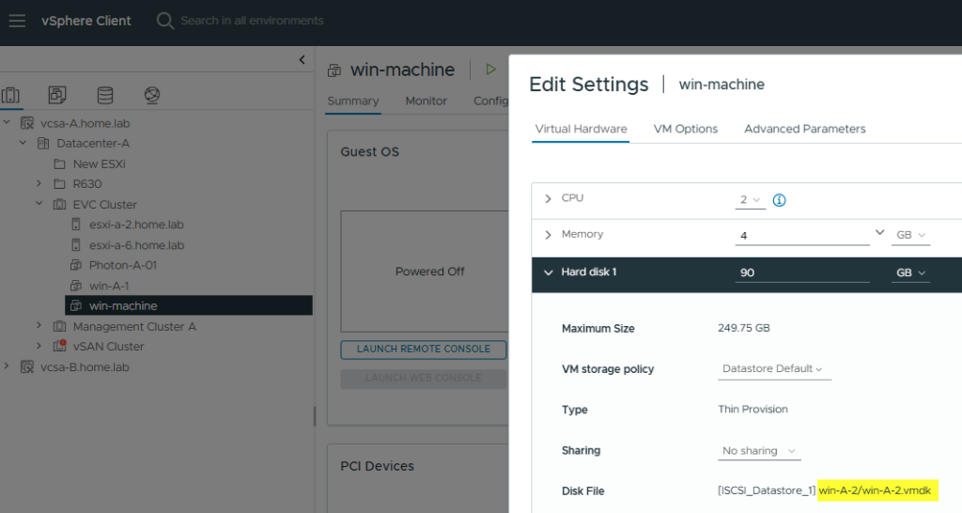Click the 249.75 GB maximum size value
Viewport: 962px width, 513px height.
tap(744, 328)
